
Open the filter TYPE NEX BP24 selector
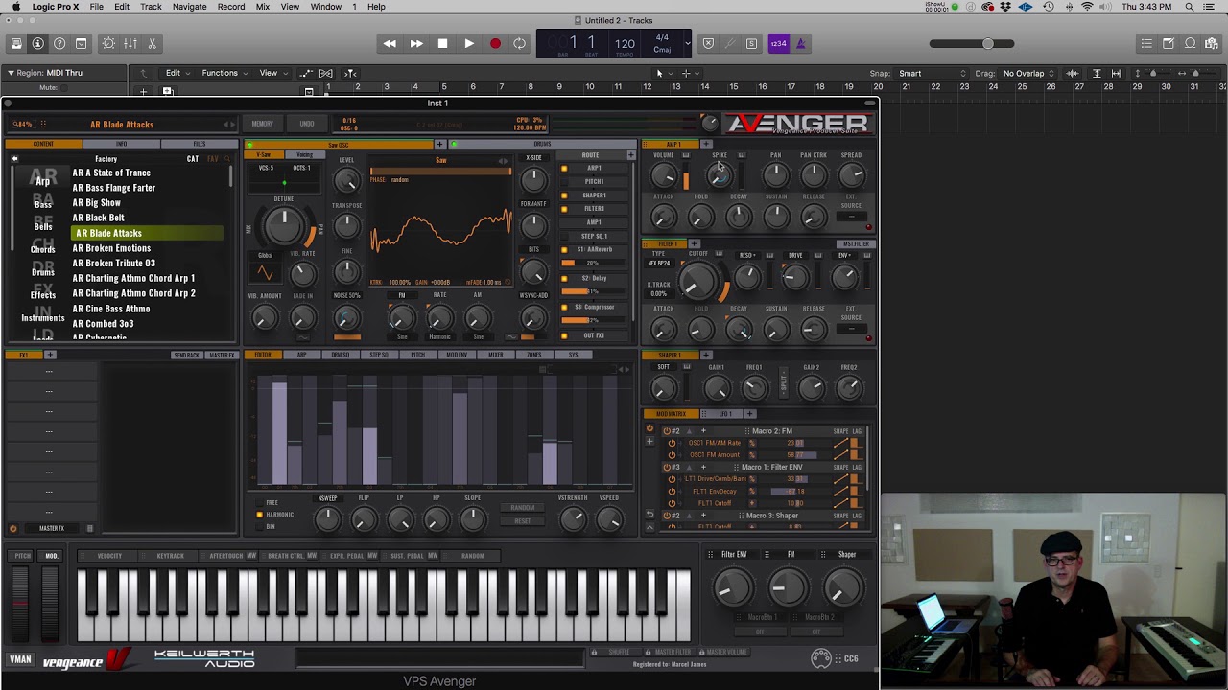659,263
